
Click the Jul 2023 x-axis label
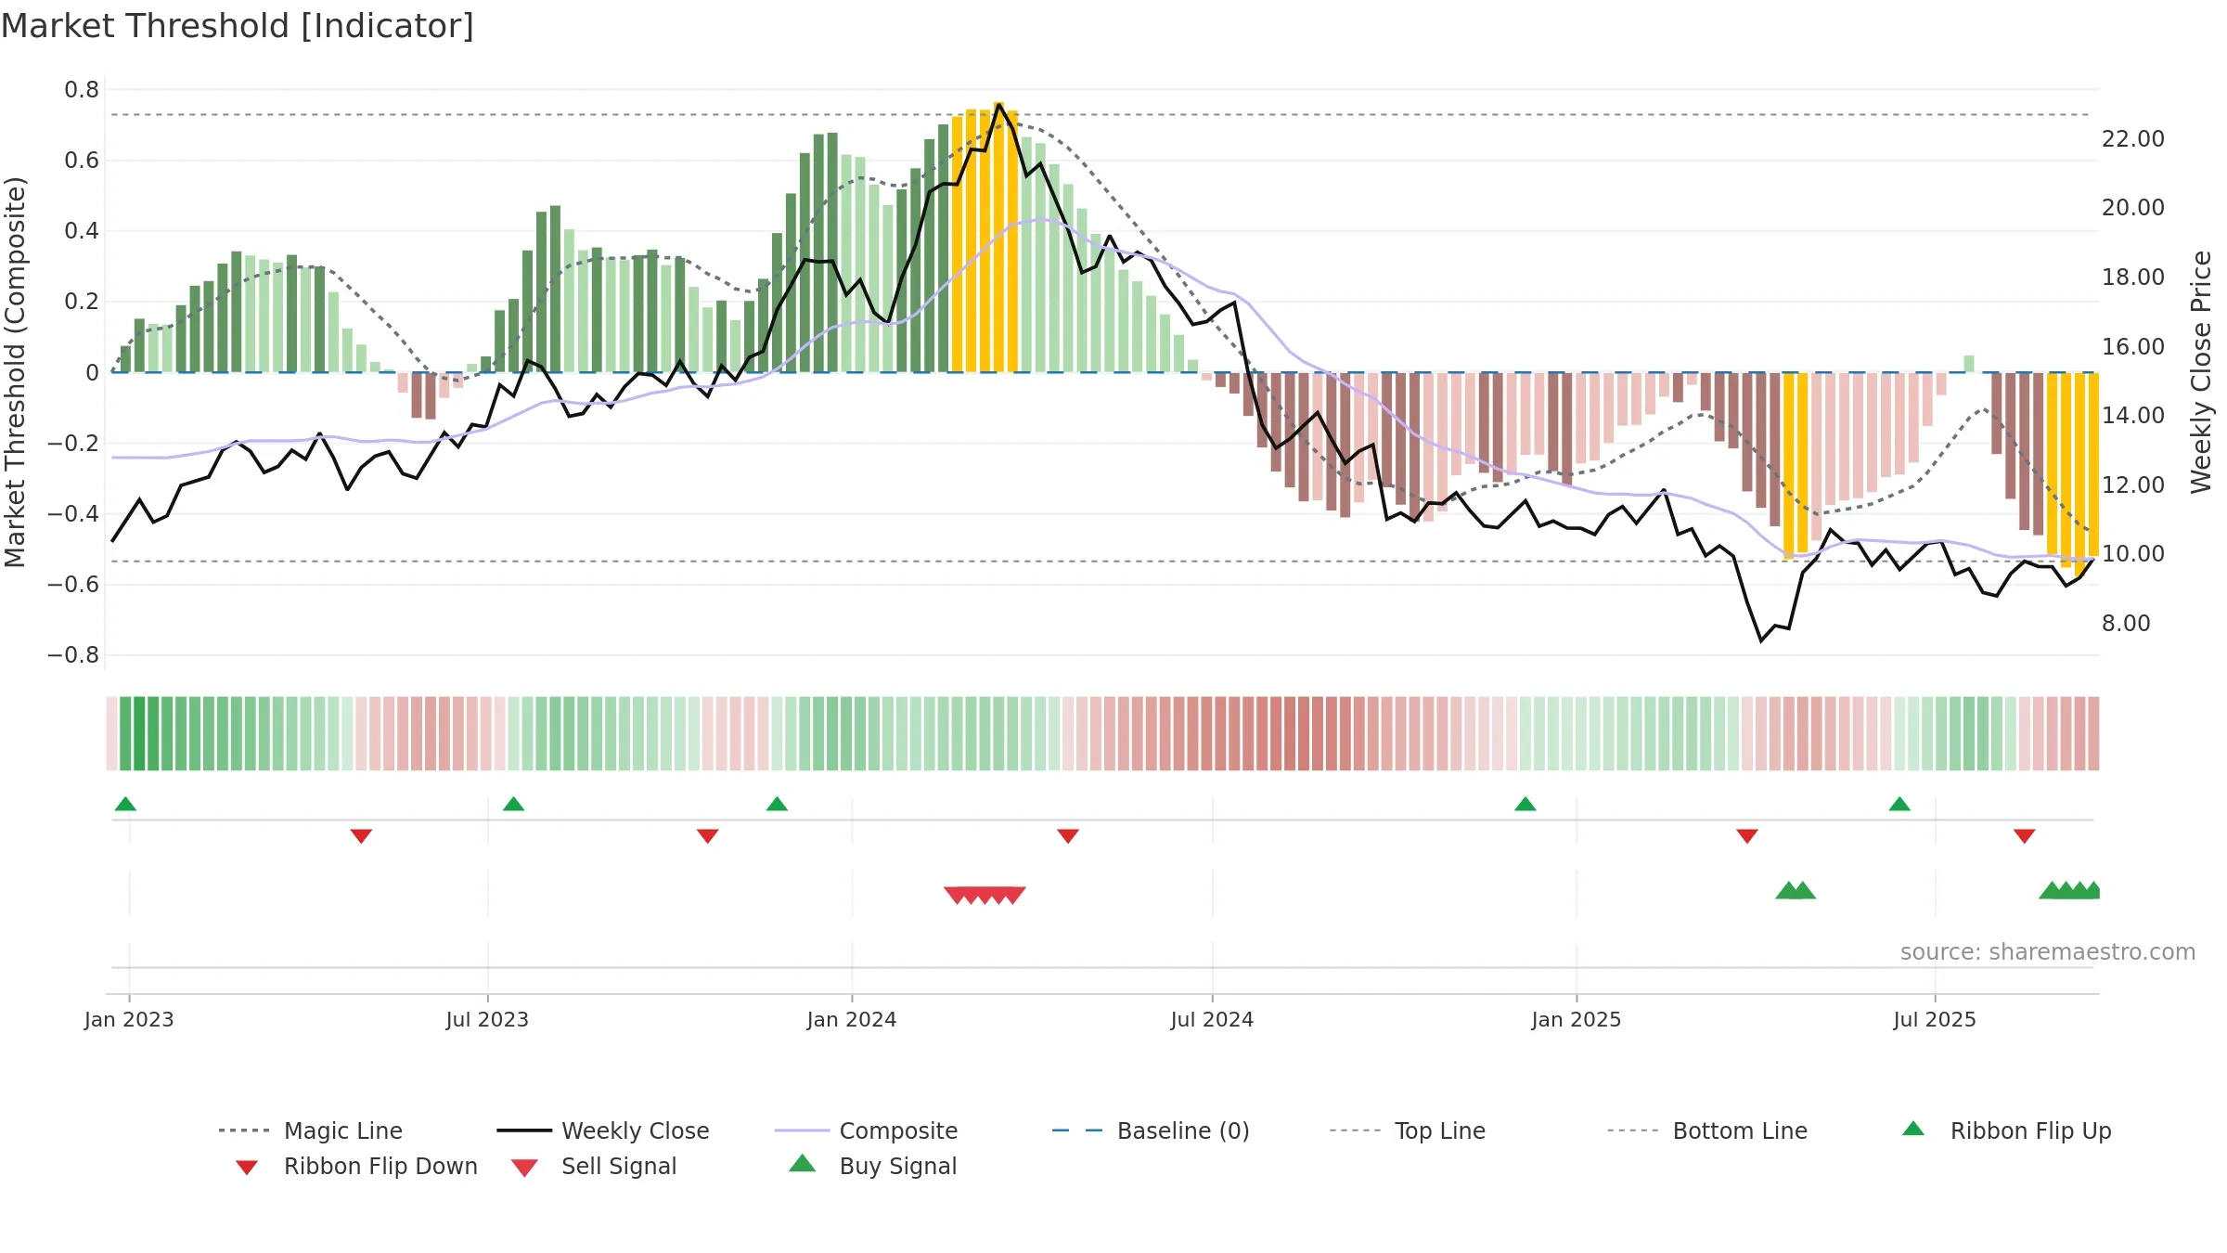coord(487,1020)
